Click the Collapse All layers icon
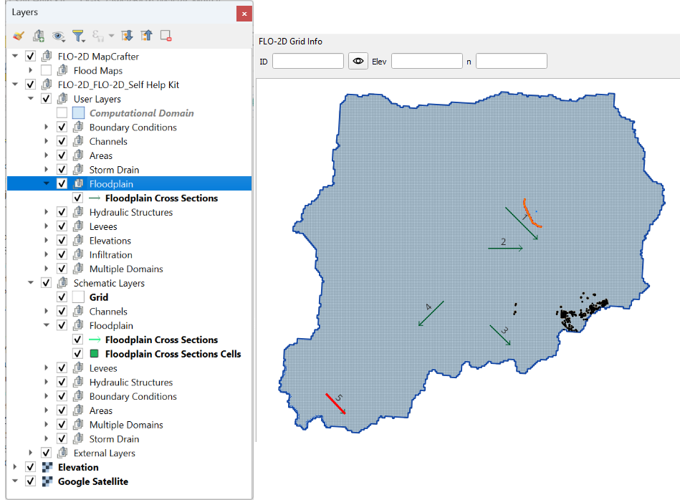This screenshot has width=680, height=500. click(x=146, y=35)
